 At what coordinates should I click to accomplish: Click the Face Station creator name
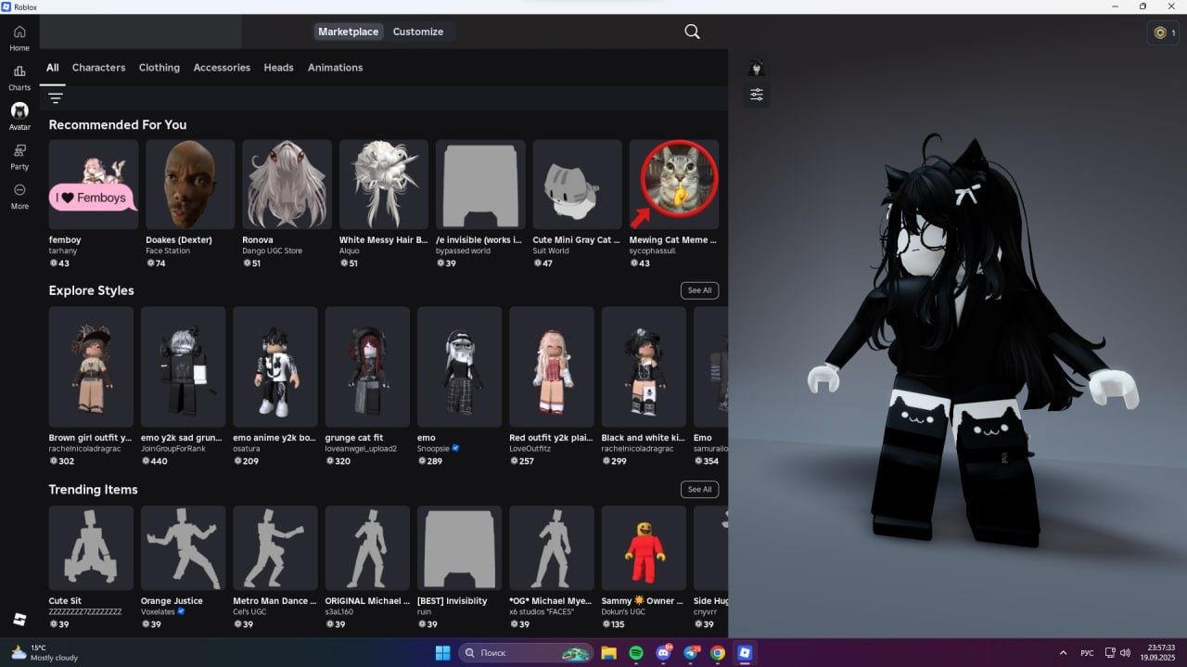[168, 250]
